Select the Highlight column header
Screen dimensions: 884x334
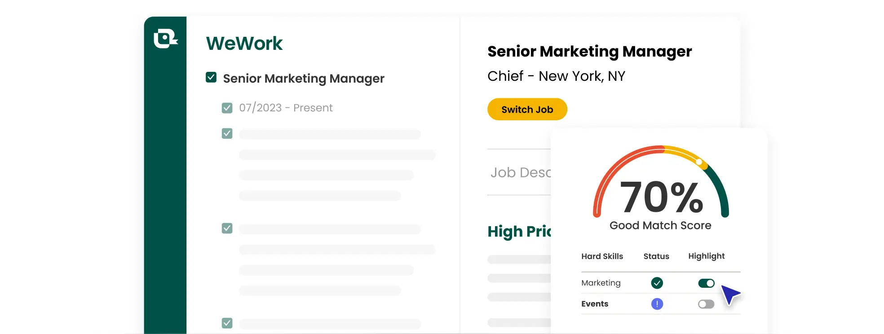coord(706,256)
